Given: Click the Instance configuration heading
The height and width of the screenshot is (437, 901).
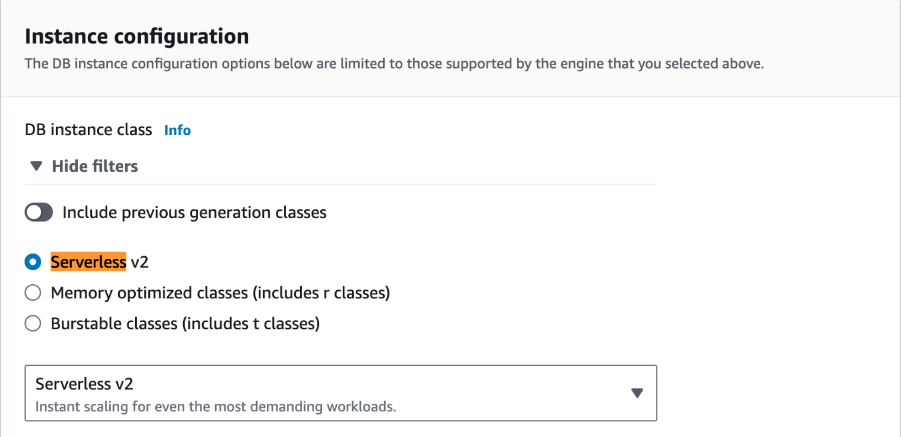Looking at the screenshot, I should (x=137, y=36).
